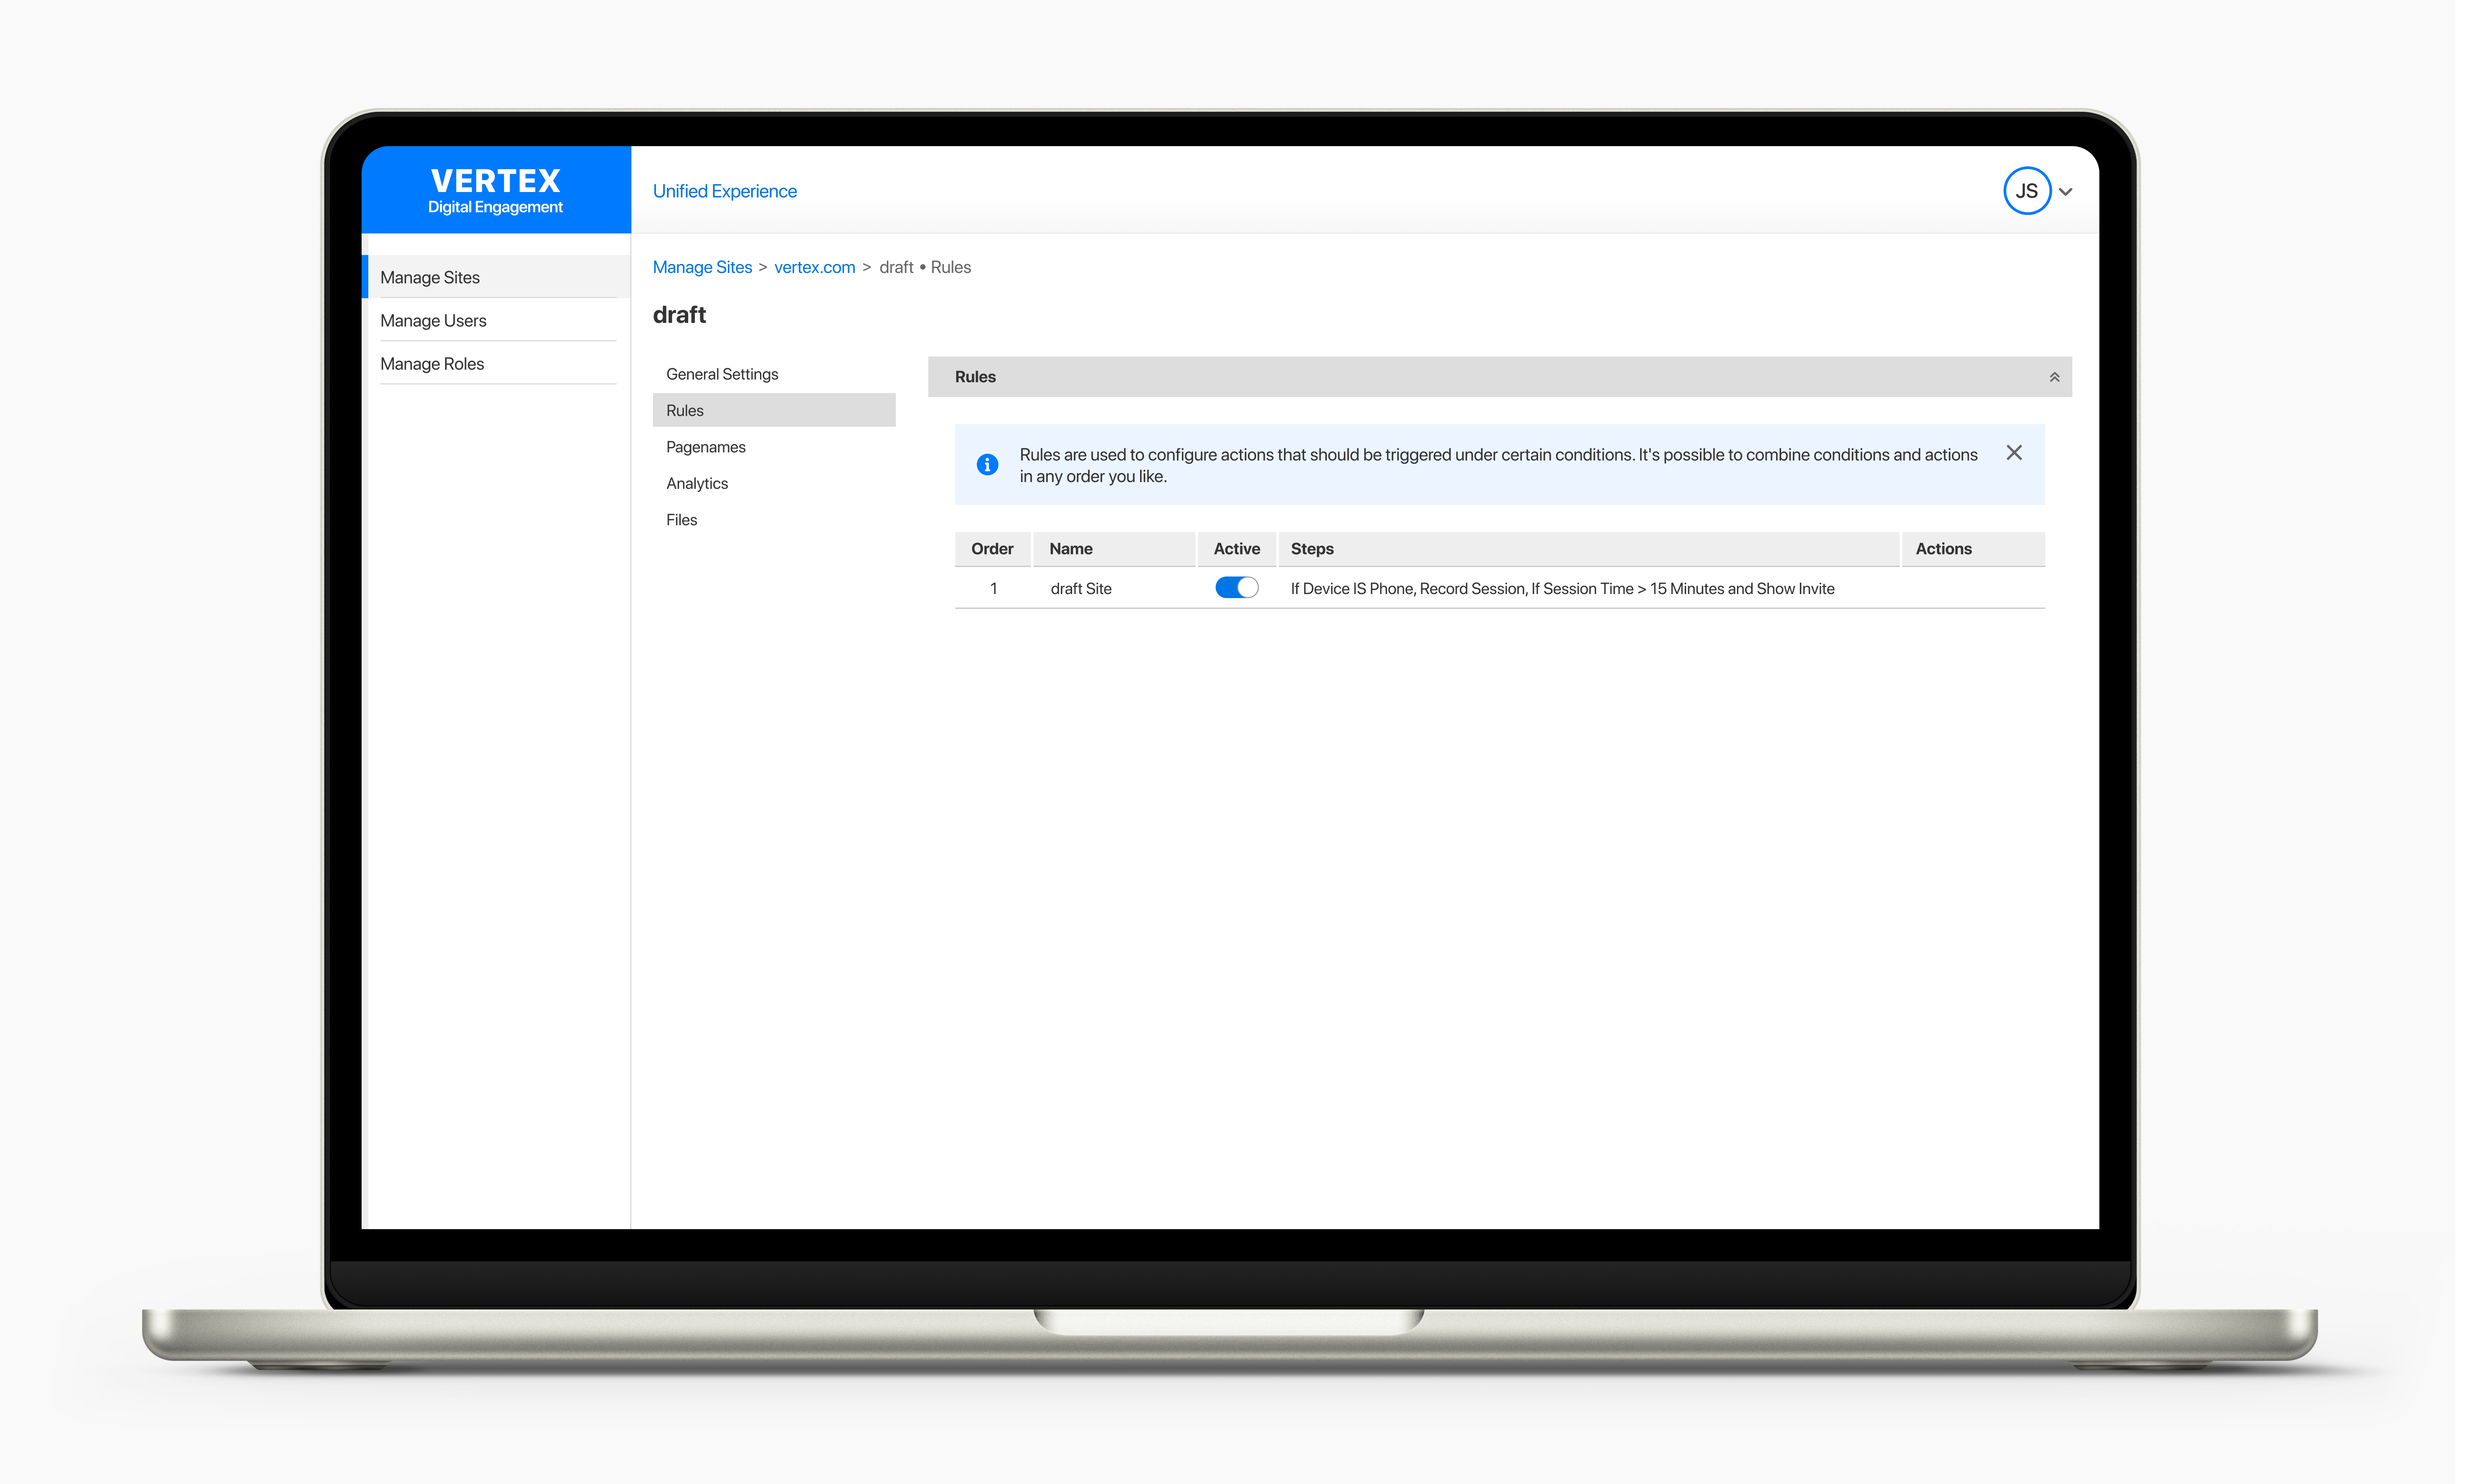The height and width of the screenshot is (1484, 2465).
Task: Open Unified Experience link
Action: (x=724, y=191)
